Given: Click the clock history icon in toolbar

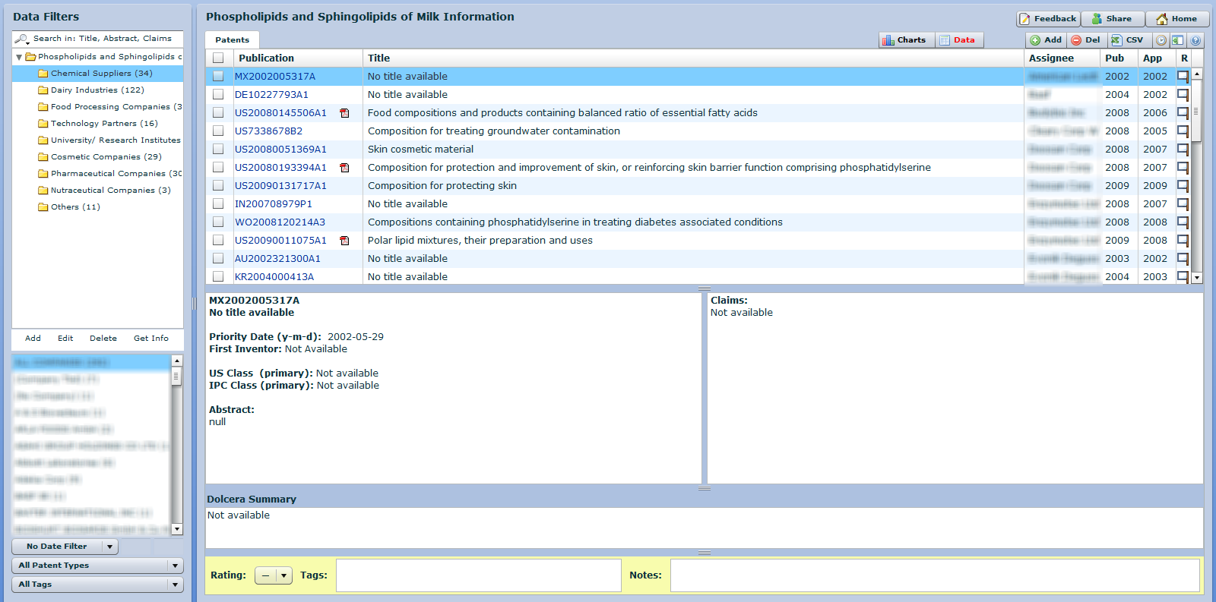Looking at the screenshot, I should pyautogui.click(x=1161, y=40).
